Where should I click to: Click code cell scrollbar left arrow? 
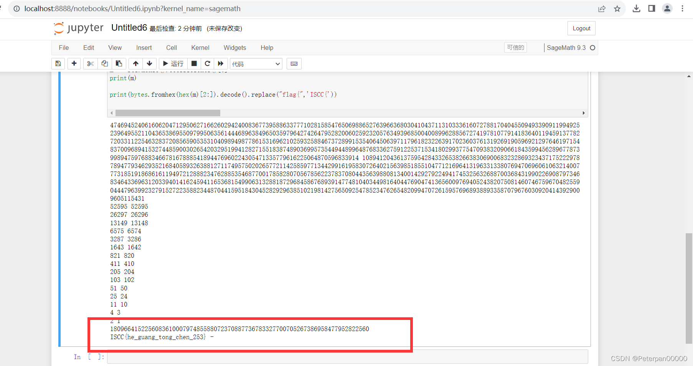112,113
